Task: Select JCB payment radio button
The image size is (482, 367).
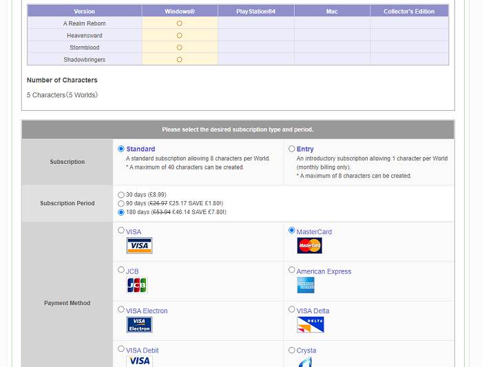Action: [121, 270]
